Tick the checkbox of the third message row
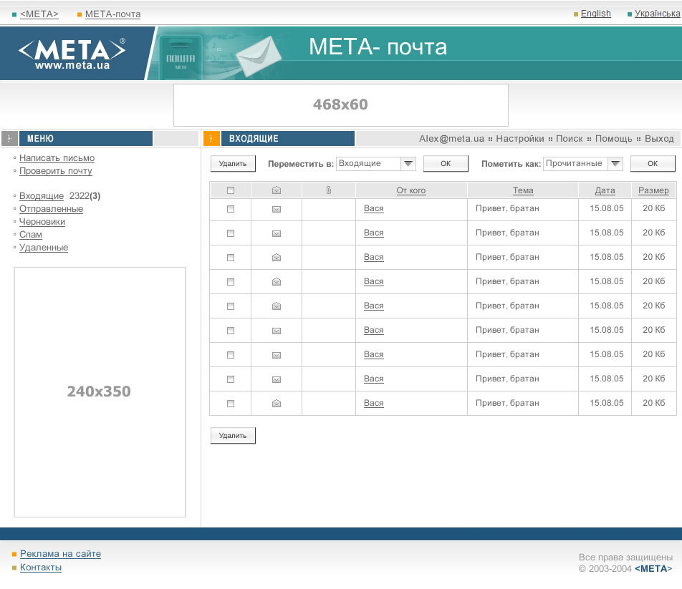The height and width of the screenshot is (589, 682). point(231,258)
